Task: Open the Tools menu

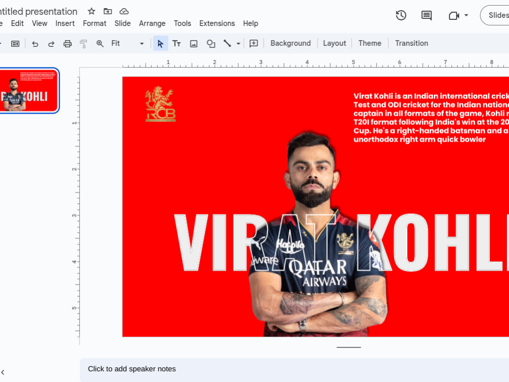Action: click(182, 23)
